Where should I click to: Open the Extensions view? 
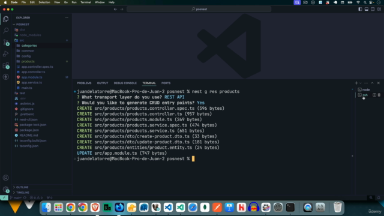pyautogui.click(x=5, y=65)
